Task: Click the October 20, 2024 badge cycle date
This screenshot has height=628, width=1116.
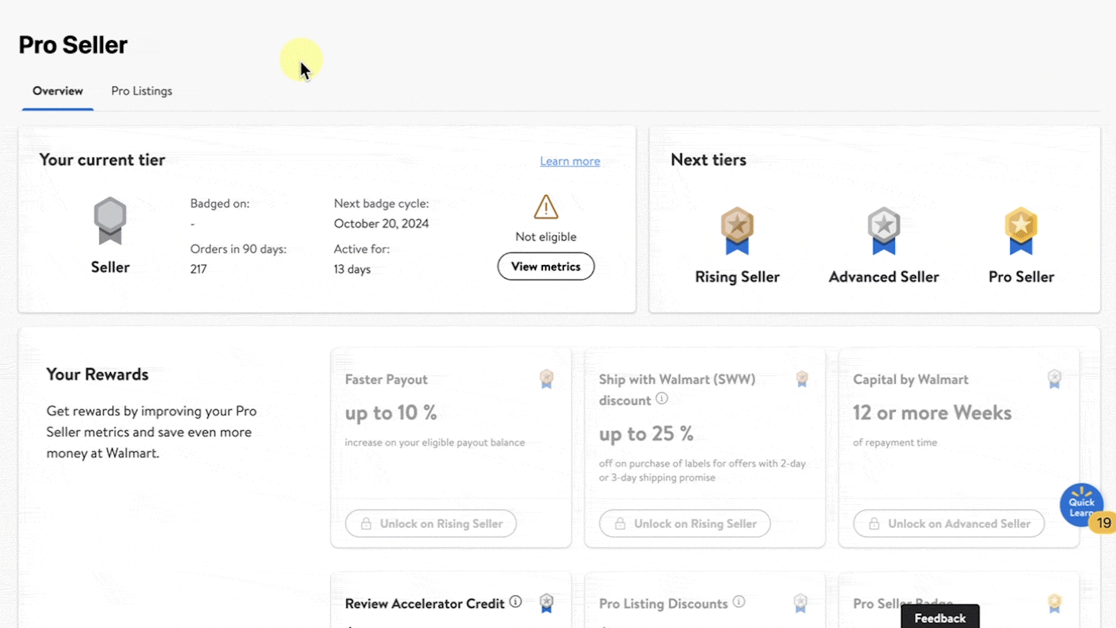Action: [381, 224]
